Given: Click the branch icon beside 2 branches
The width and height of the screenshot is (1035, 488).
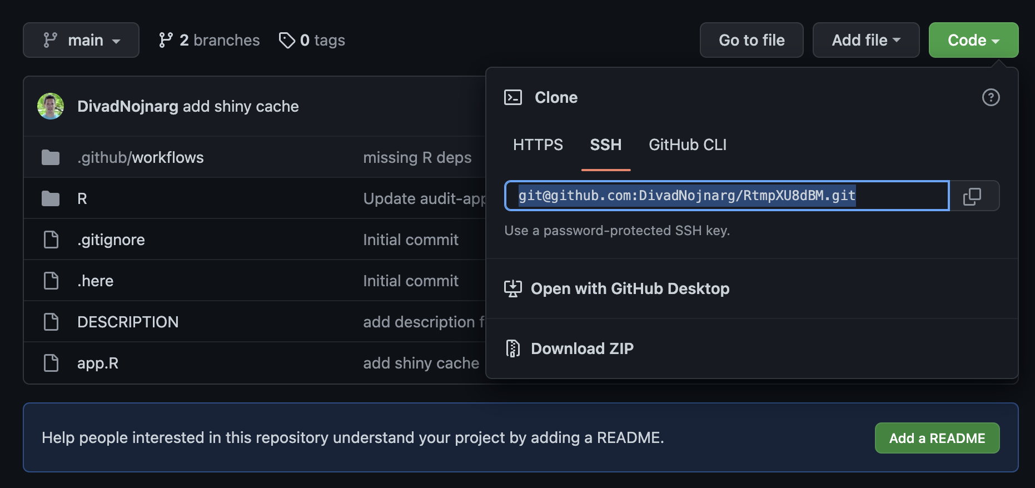Looking at the screenshot, I should (x=166, y=40).
